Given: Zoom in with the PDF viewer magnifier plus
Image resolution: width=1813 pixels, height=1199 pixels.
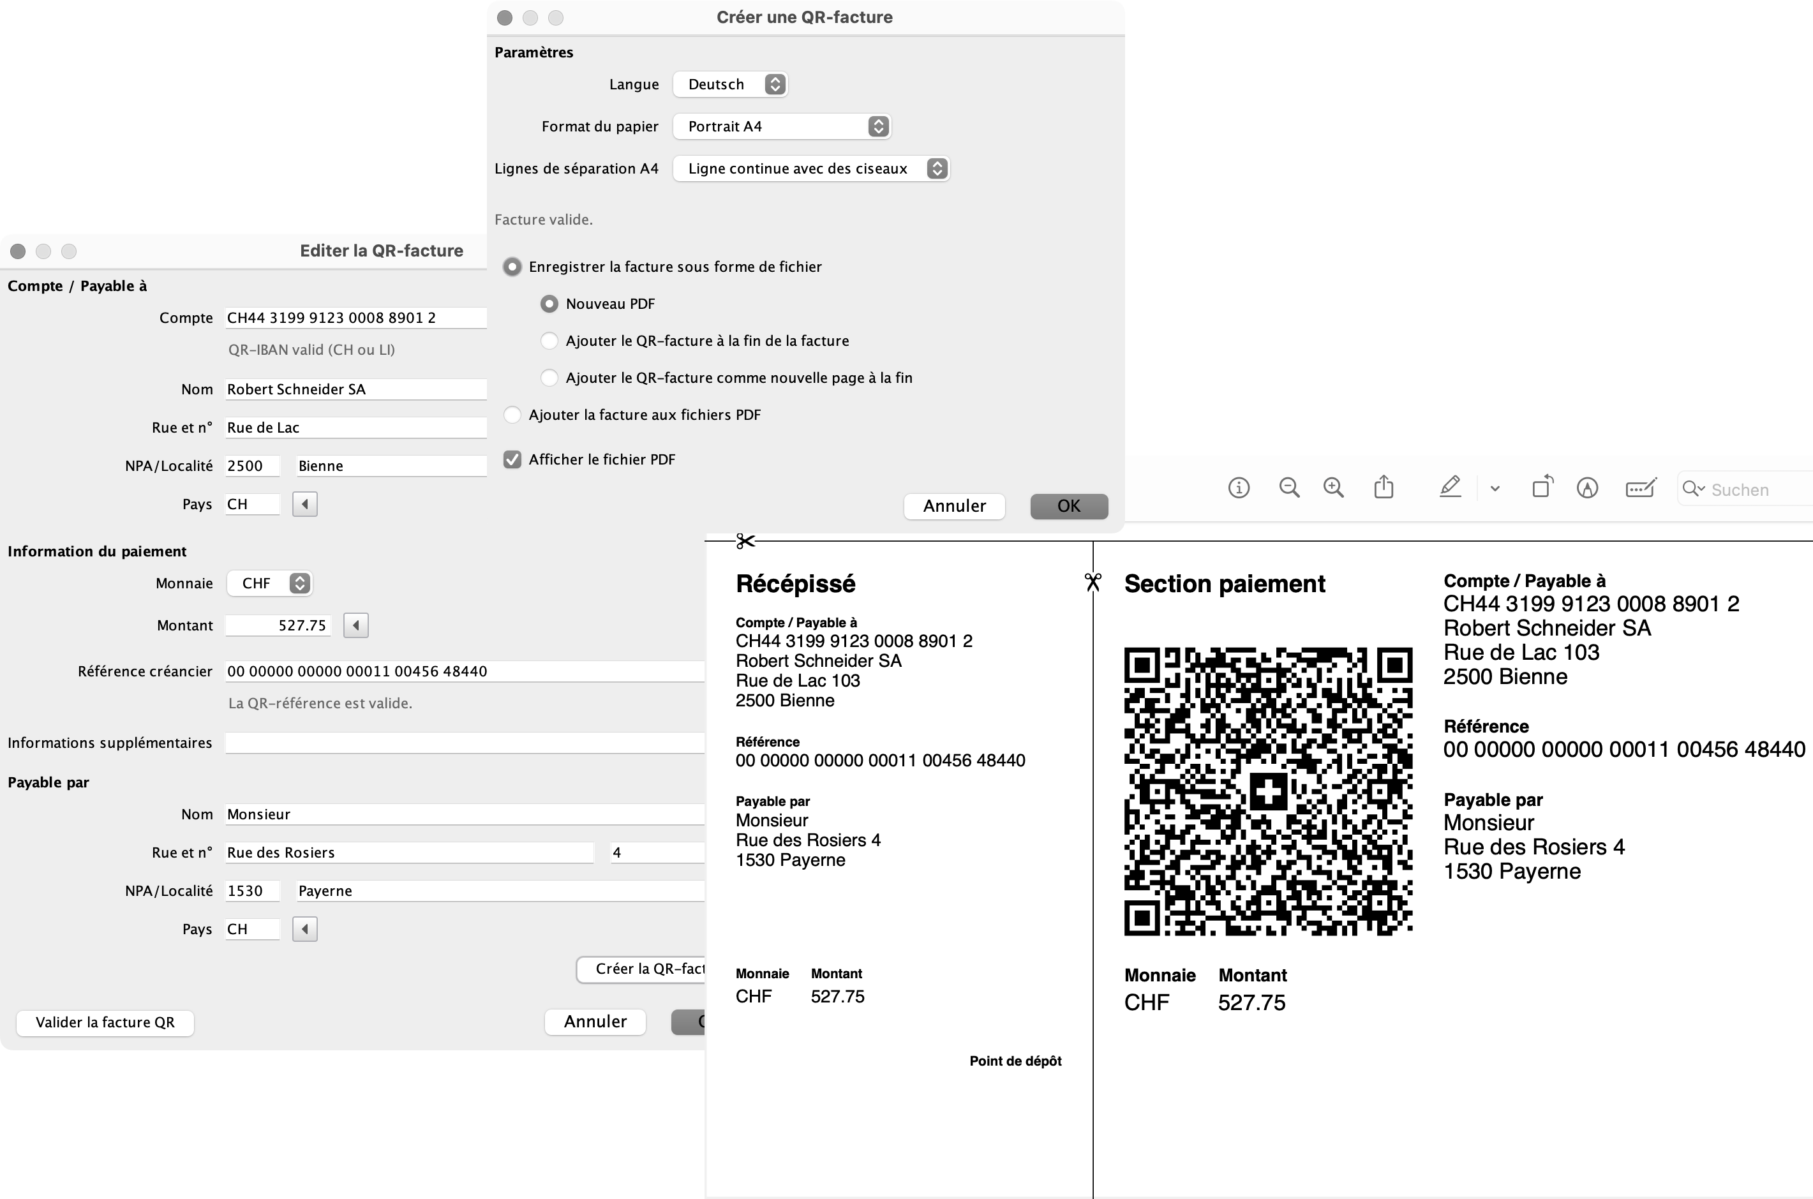Looking at the screenshot, I should pos(1334,488).
